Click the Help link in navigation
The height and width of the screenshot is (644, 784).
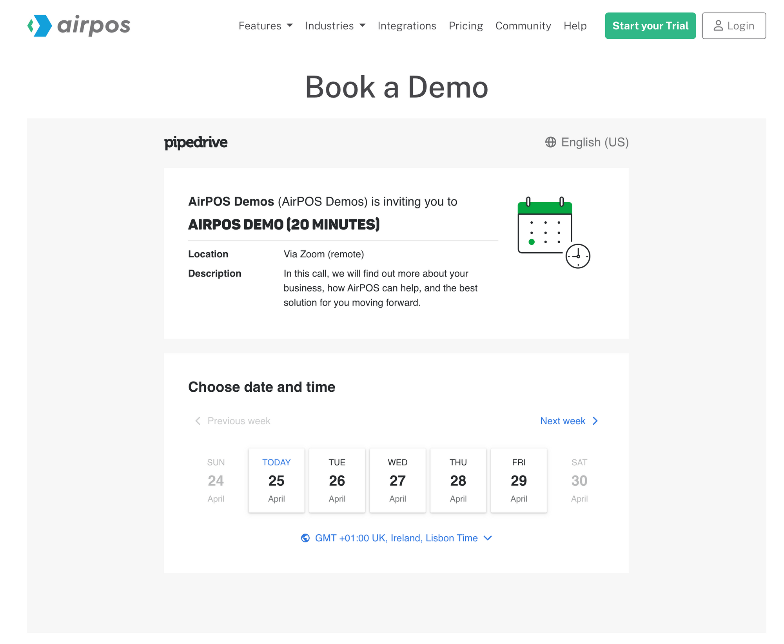tap(575, 26)
